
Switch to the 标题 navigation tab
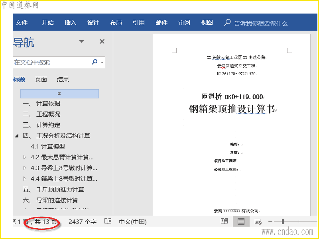click(x=19, y=79)
